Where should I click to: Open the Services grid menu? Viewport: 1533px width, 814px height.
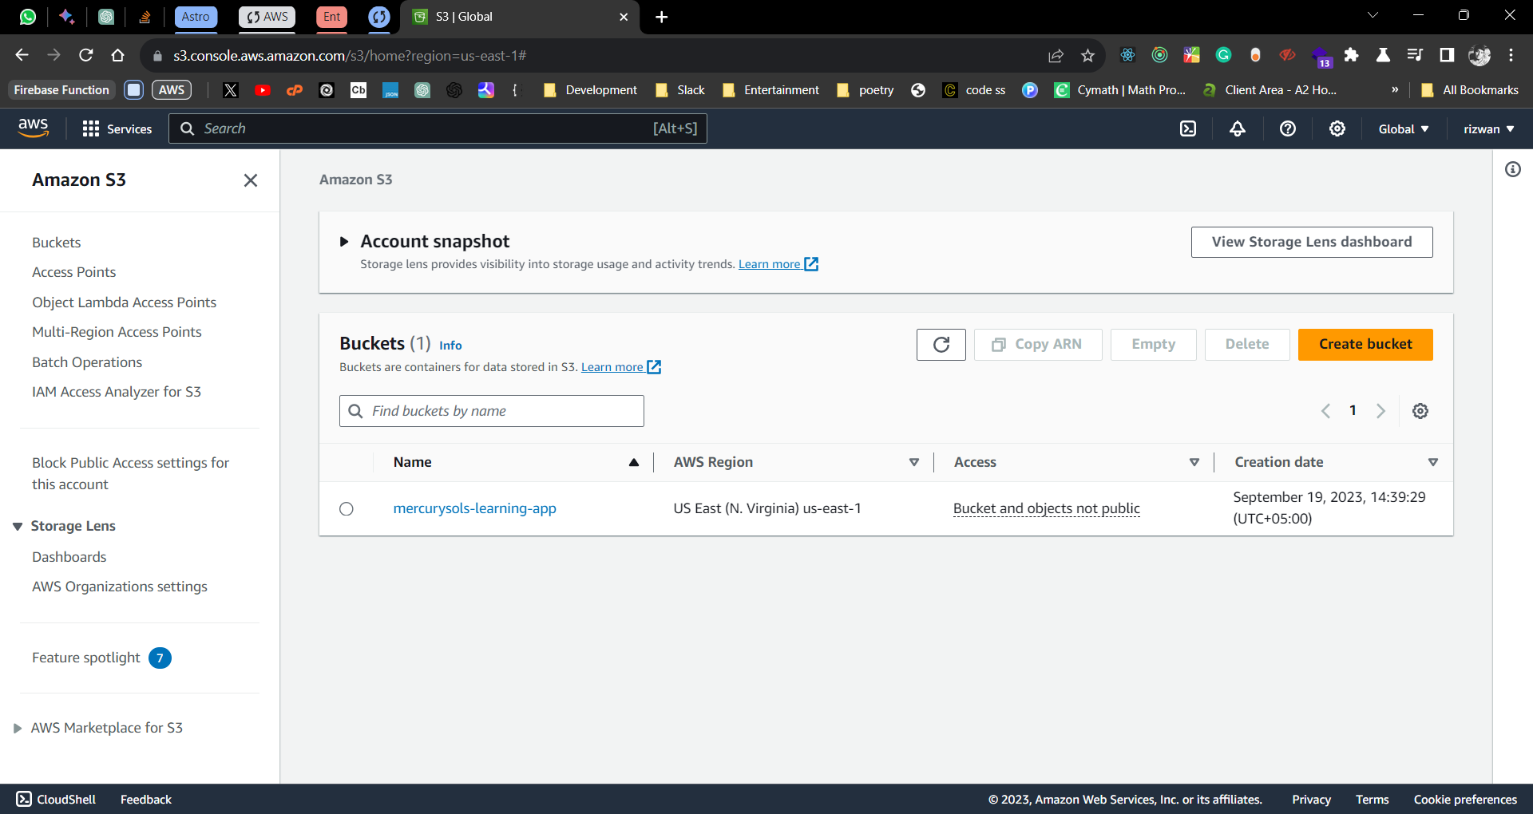click(117, 128)
